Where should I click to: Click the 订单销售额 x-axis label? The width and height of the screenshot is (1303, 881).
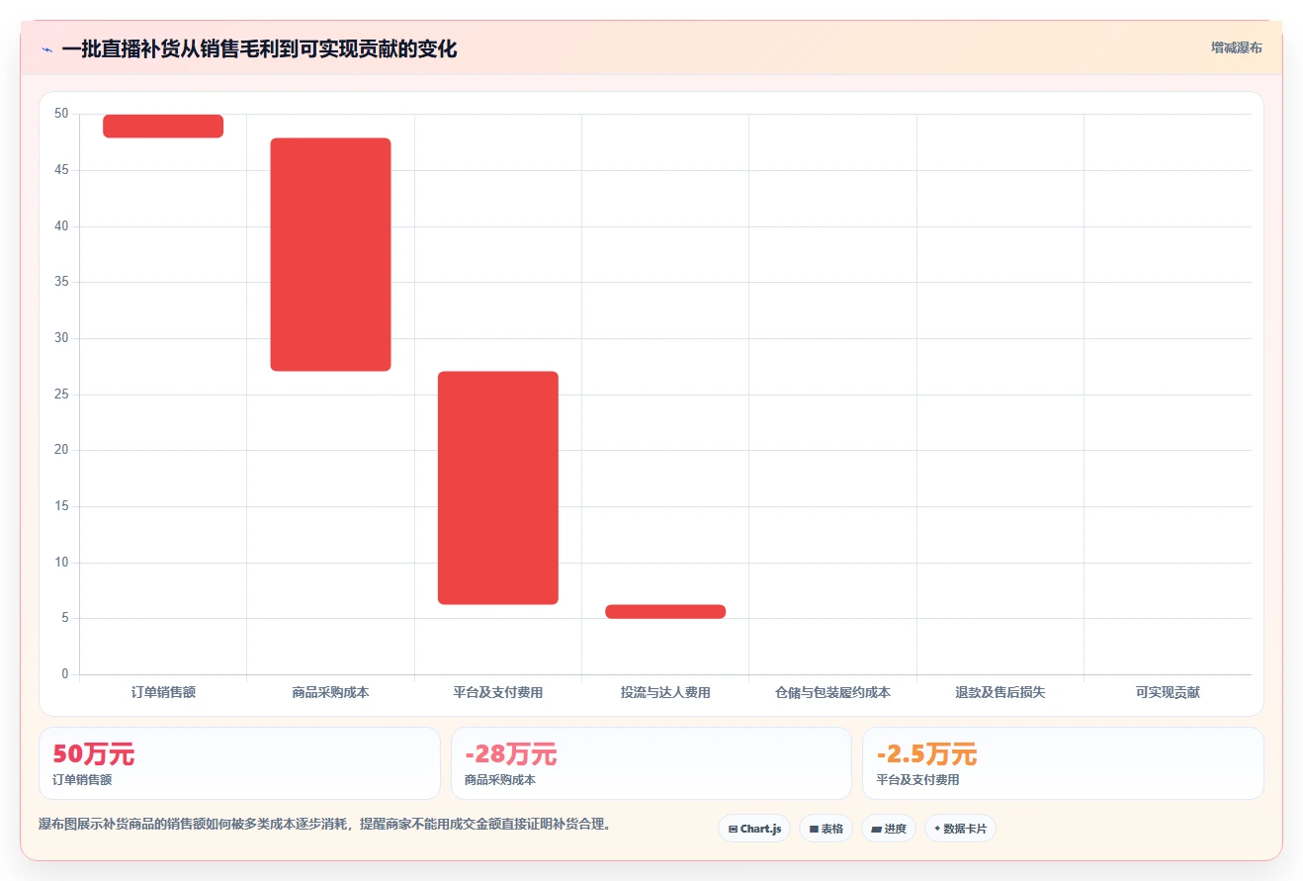[163, 692]
